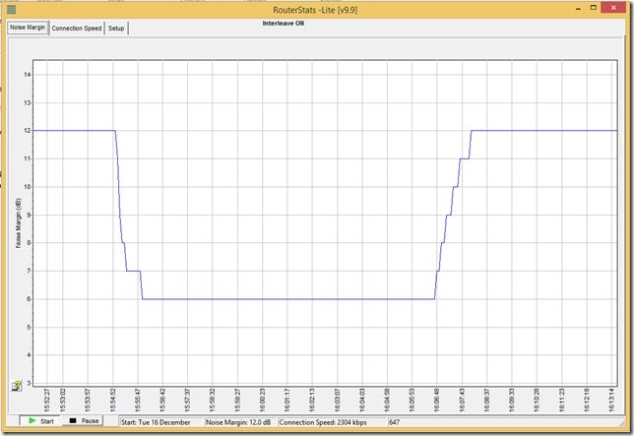Click the RouterStats -Lite [v9.9] title
Viewport: 634px width, 436px height.
[315, 10]
